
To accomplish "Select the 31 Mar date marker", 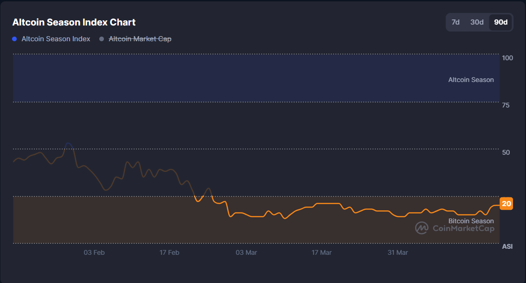I will pos(398,252).
